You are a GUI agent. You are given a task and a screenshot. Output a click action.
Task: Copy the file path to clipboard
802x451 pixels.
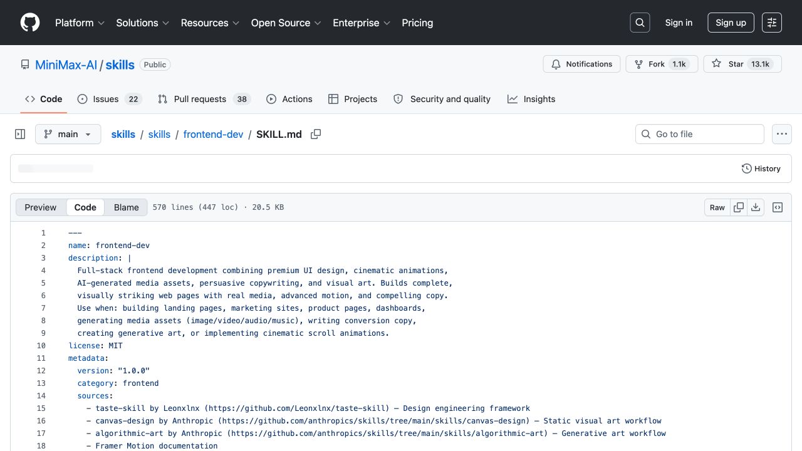(x=316, y=134)
